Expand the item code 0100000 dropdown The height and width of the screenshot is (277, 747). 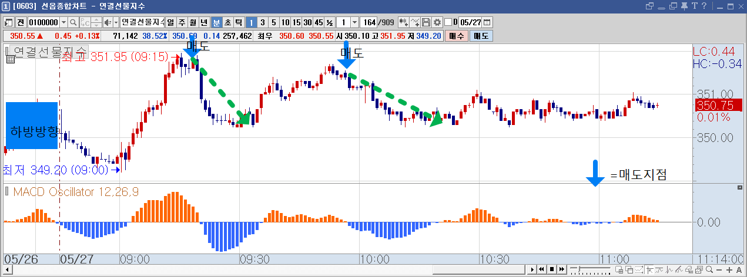(63, 22)
